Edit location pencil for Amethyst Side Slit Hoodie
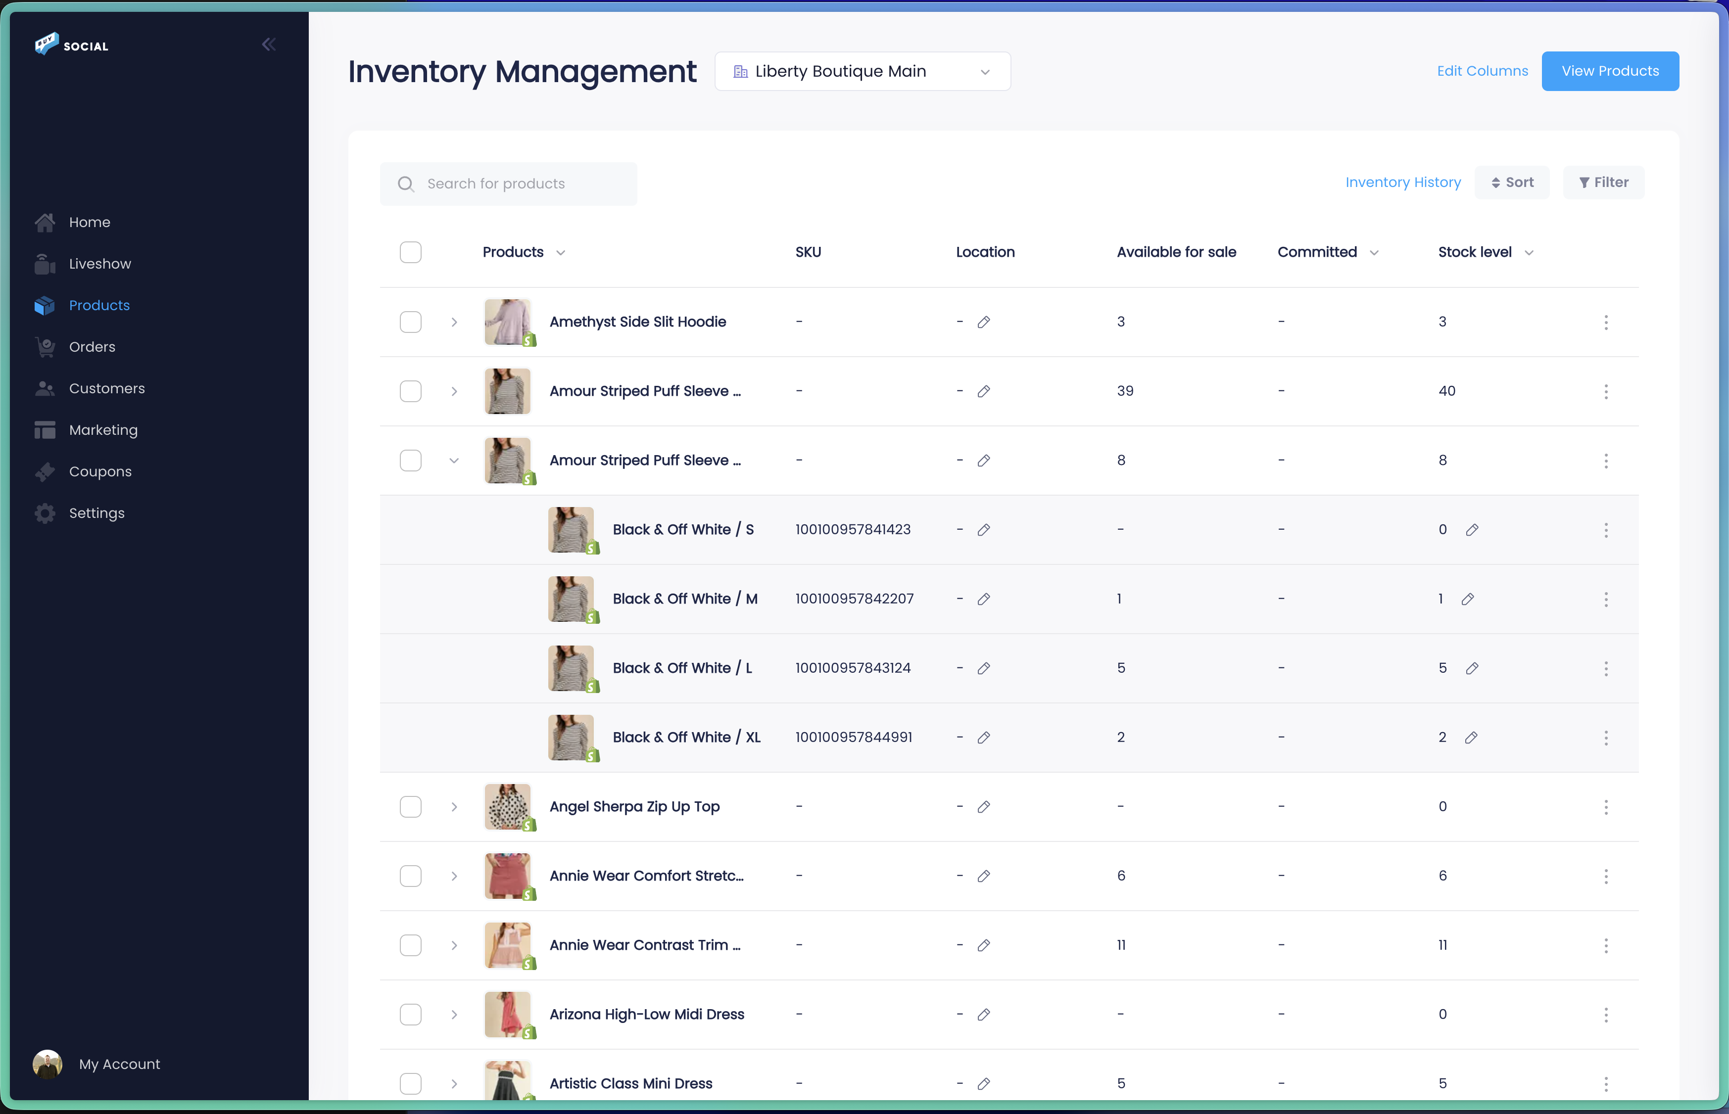The width and height of the screenshot is (1729, 1114). point(983,322)
